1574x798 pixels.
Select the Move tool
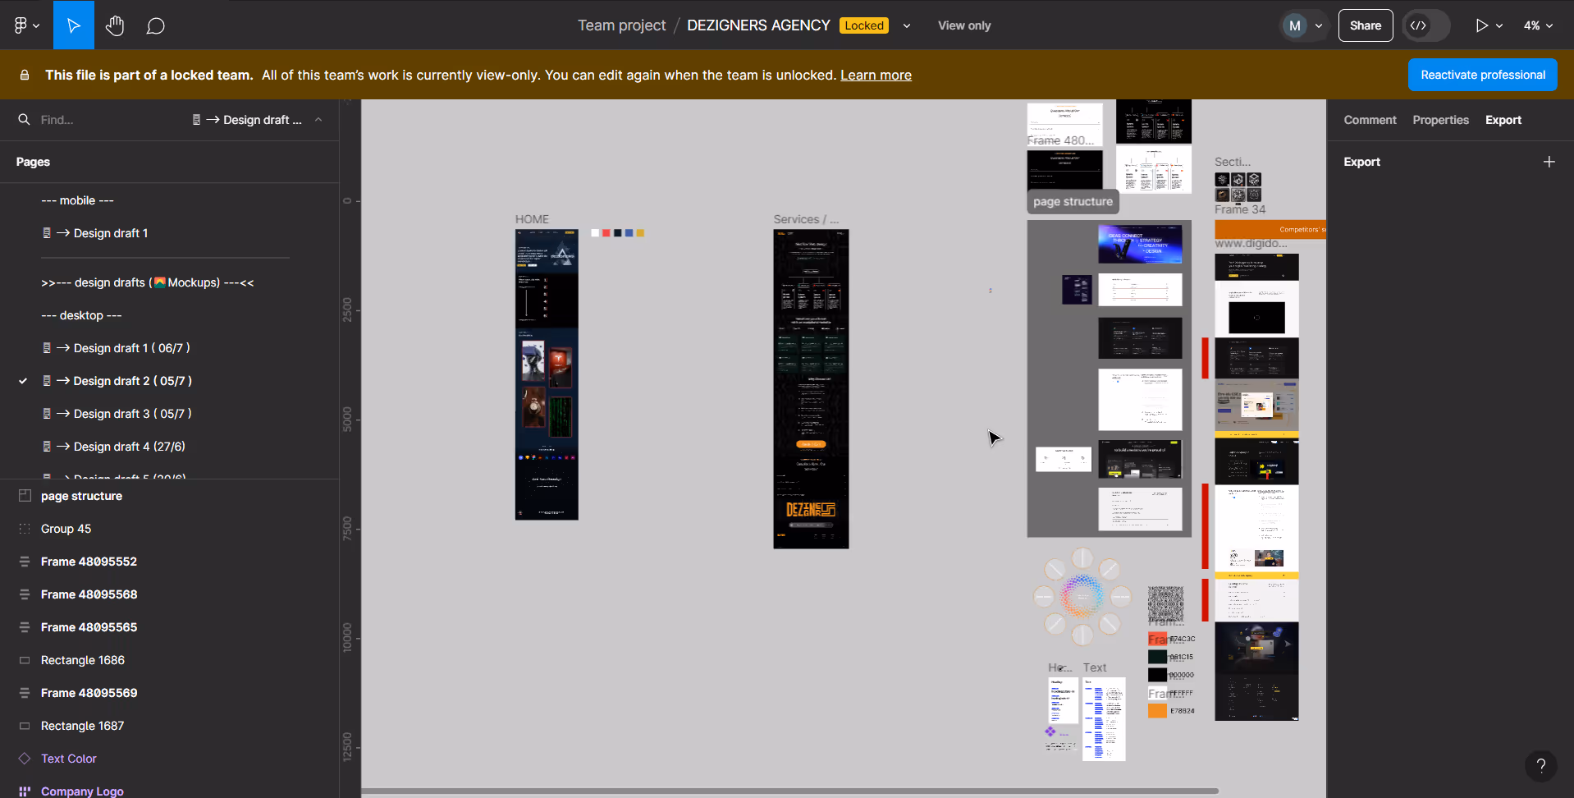click(74, 25)
